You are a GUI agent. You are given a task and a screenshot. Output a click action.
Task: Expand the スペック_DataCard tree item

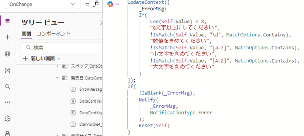57,66
